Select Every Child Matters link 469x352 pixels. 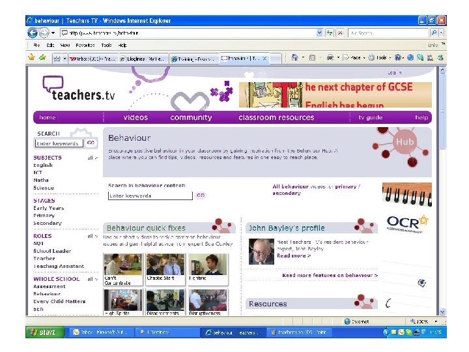tap(59, 301)
